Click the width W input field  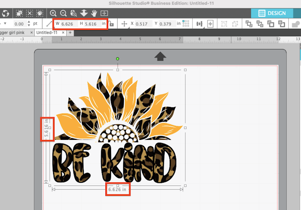click(69, 24)
